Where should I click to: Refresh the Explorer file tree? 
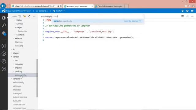[x=29, y=16]
